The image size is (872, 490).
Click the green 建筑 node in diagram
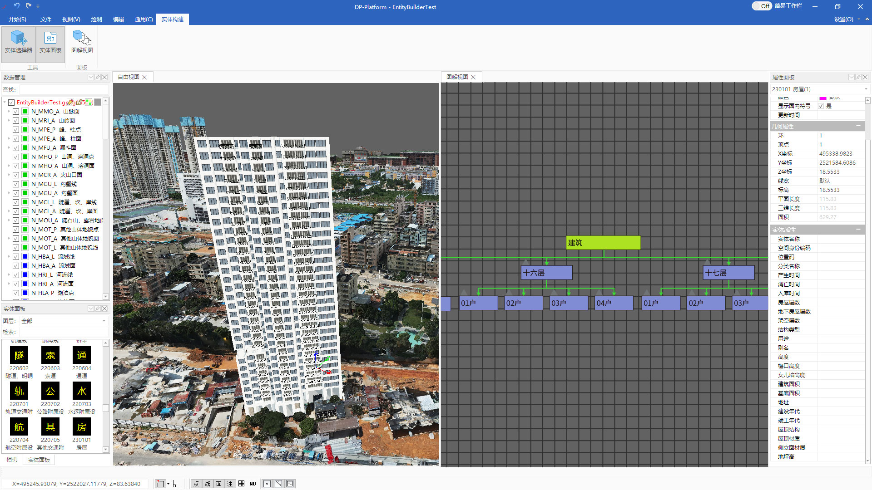pyautogui.click(x=603, y=243)
